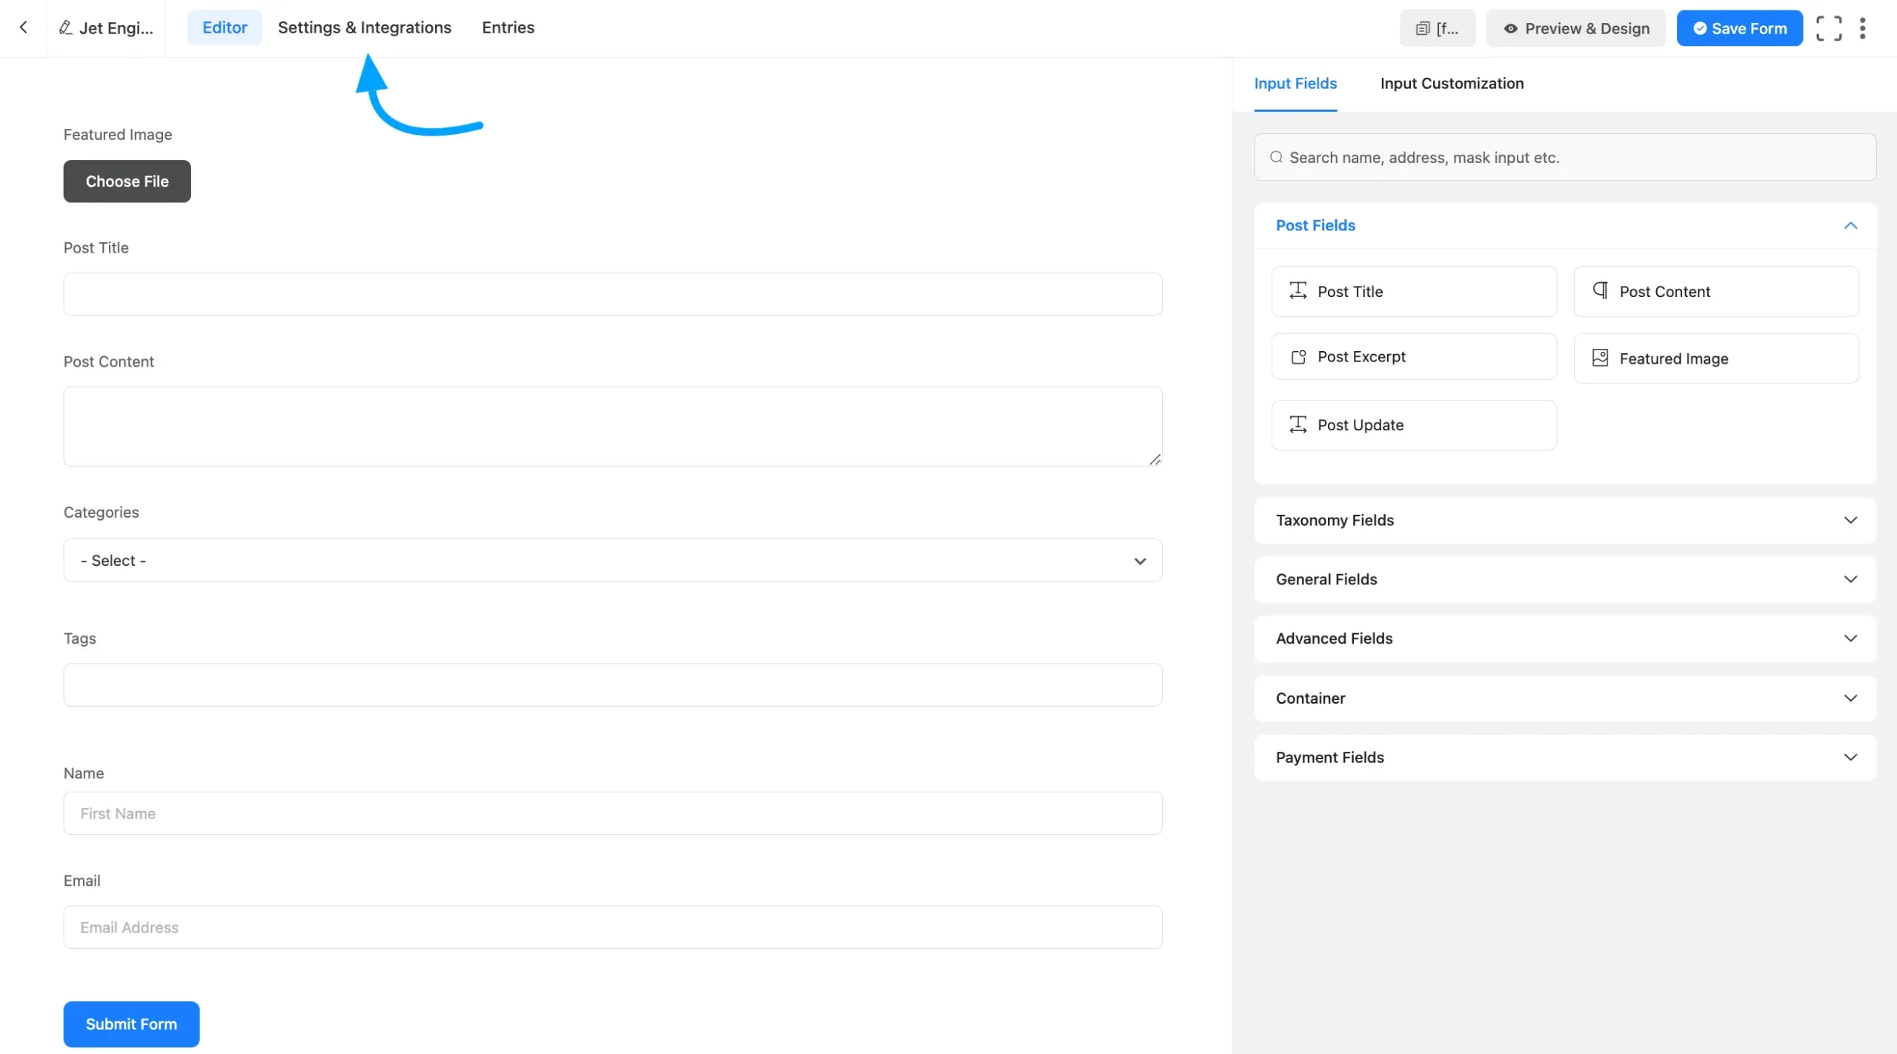Add the Post Content field from the panel
Screen dimensions: 1897x1054
pyautogui.click(x=1715, y=292)
